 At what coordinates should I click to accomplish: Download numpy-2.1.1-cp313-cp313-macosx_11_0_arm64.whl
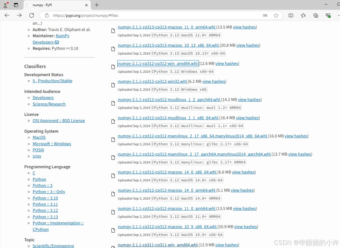167,27
